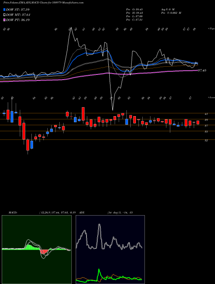Click the 'Pre L: 37.00' value

[135, 16]
